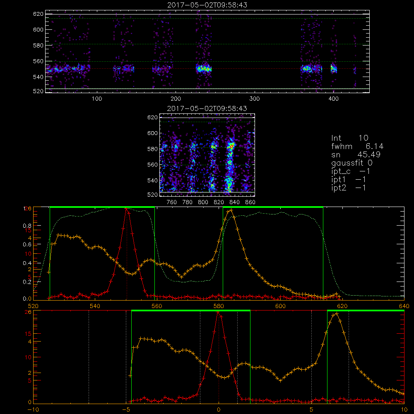This screenshot has width=414, height=414.
Task: Click the 840 x-axis label of middle image
Action: pos(234,202)
